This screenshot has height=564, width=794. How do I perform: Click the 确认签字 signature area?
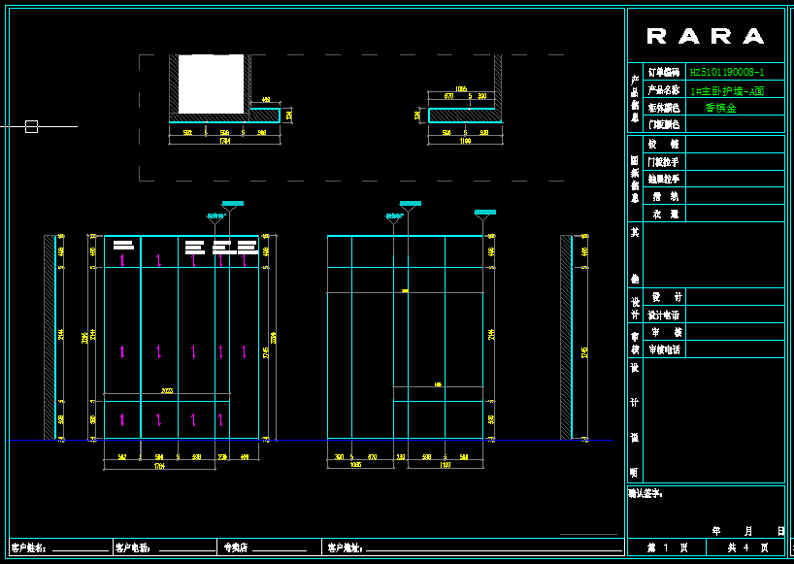[x=706, y=507]
